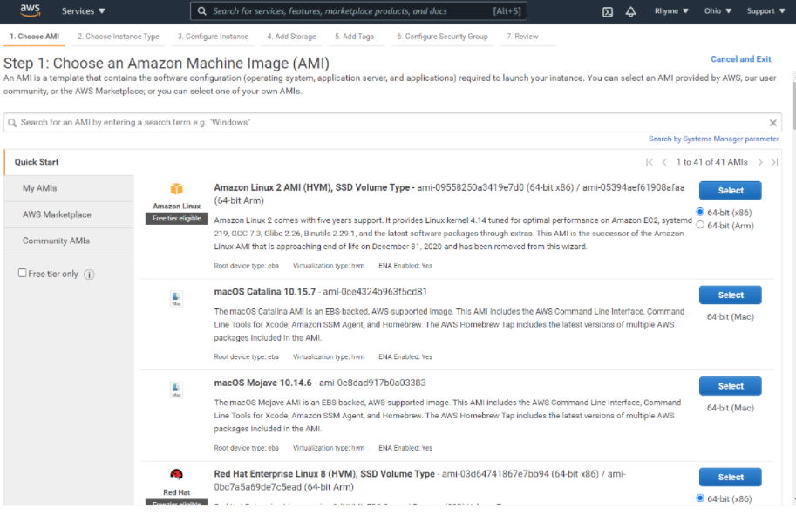The image size is (796, 522).
Task: Enable the Free tier only checkbox
Action: coord(22,273)
